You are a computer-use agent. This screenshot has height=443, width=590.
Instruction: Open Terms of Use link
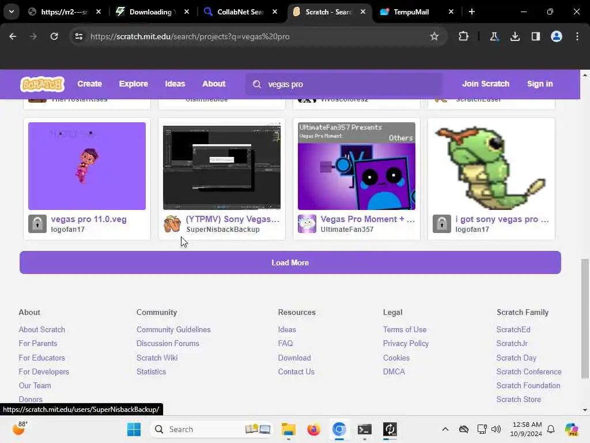[404, 329]
